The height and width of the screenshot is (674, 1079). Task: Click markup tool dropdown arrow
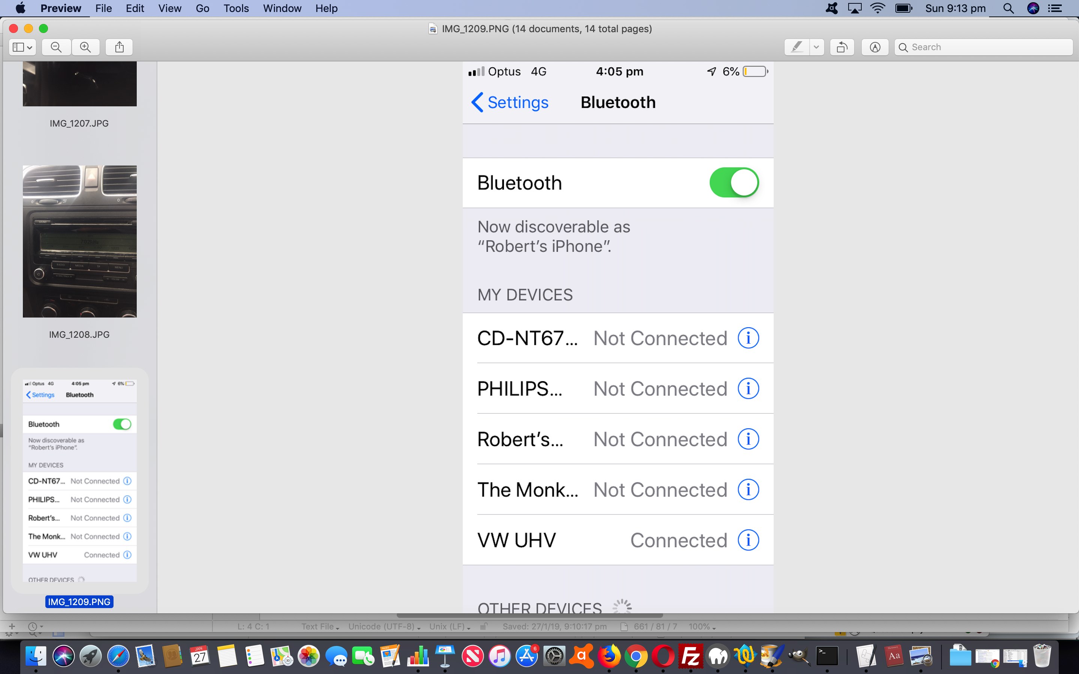point(816,46)
